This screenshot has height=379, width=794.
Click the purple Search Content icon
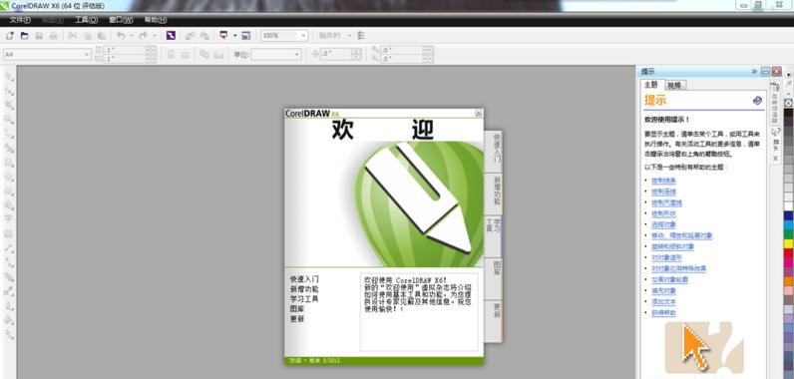point(171,36)
